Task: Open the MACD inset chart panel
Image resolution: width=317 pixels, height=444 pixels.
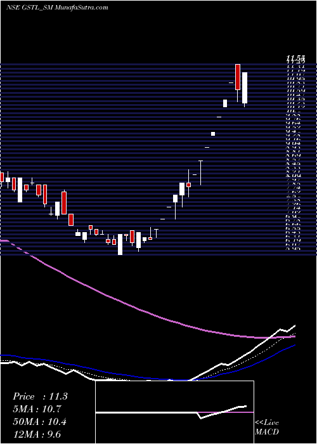Action: (x=174, y=412)
